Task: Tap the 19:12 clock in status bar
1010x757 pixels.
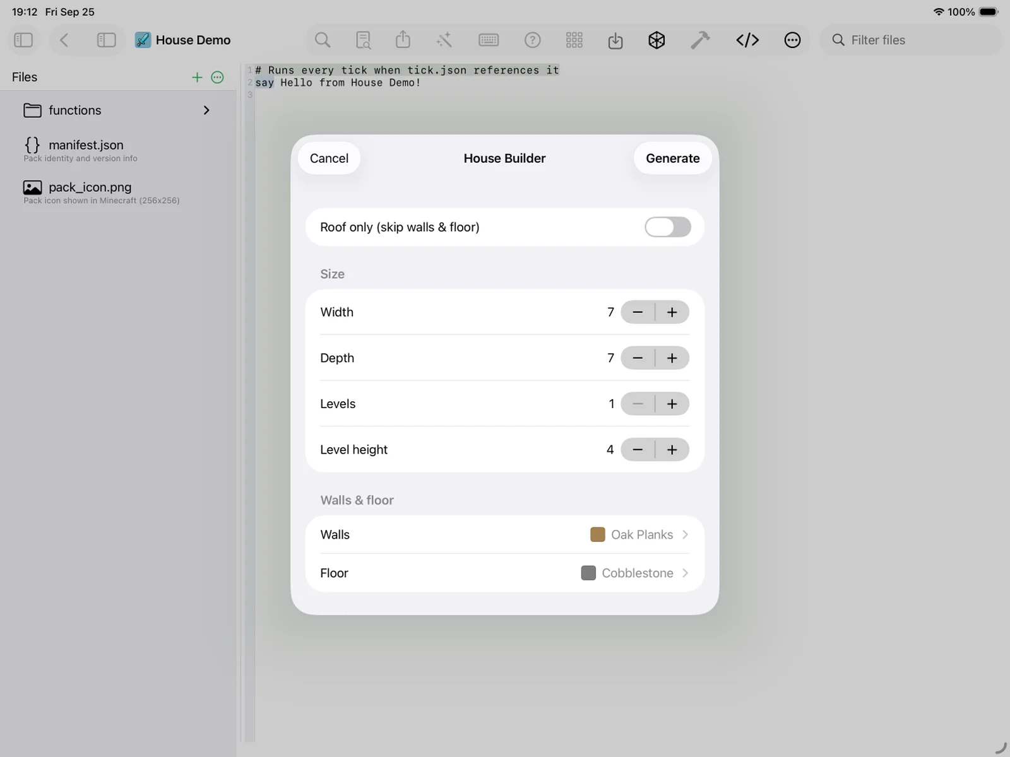Action: pos(25,12)
